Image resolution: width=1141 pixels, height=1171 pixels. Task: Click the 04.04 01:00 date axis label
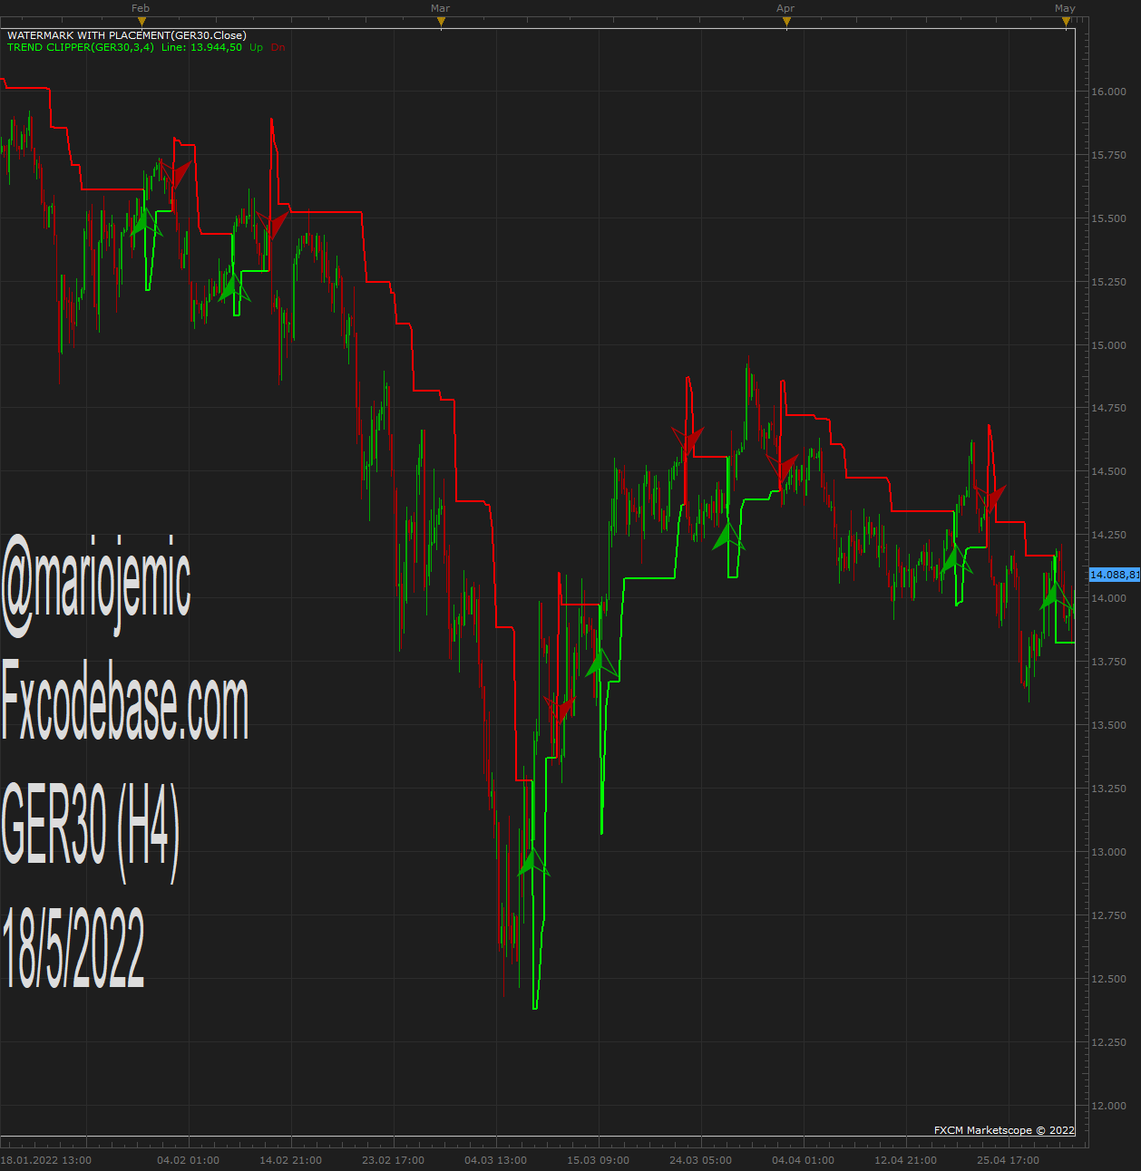803,1160
